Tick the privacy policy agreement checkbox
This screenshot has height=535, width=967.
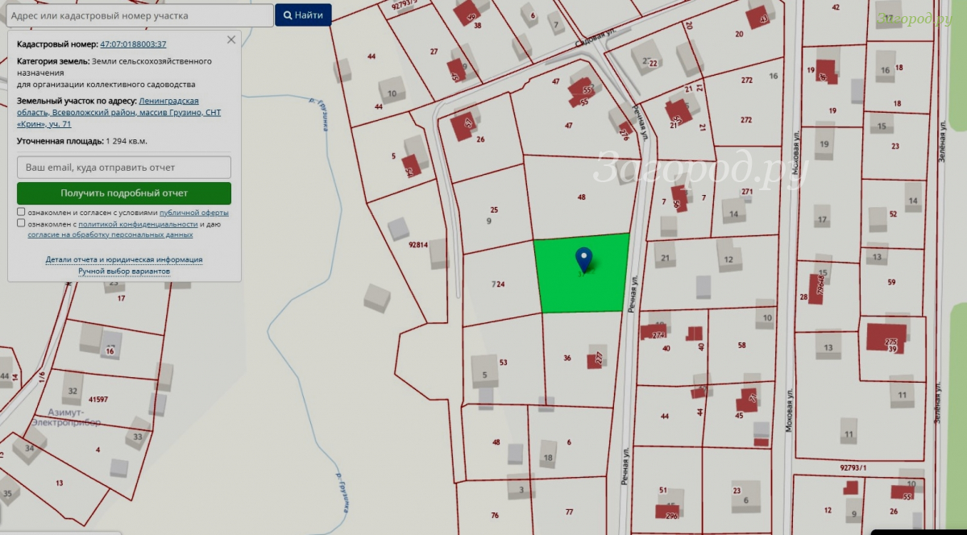21,223
